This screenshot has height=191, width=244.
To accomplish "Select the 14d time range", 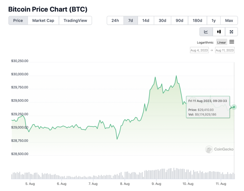I will click(x=146, y=20).
